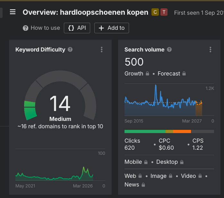Click the 'First seen 1 Sep' text
The height and width of the screenshot is (198, 224).
199,13
